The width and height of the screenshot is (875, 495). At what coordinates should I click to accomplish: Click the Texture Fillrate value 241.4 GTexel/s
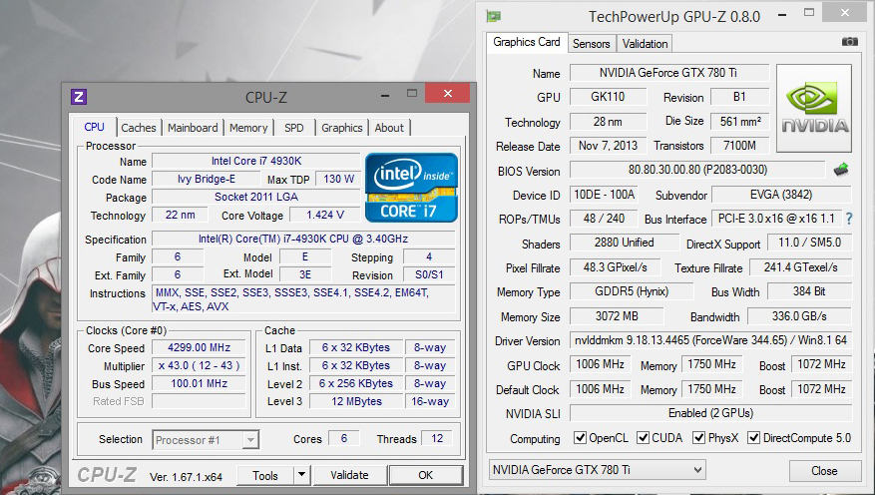pyautogui.click(x=800, y=267)
